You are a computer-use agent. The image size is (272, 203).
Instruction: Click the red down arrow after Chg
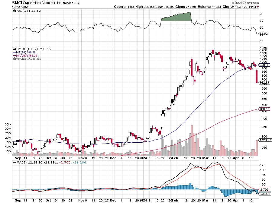257,7
